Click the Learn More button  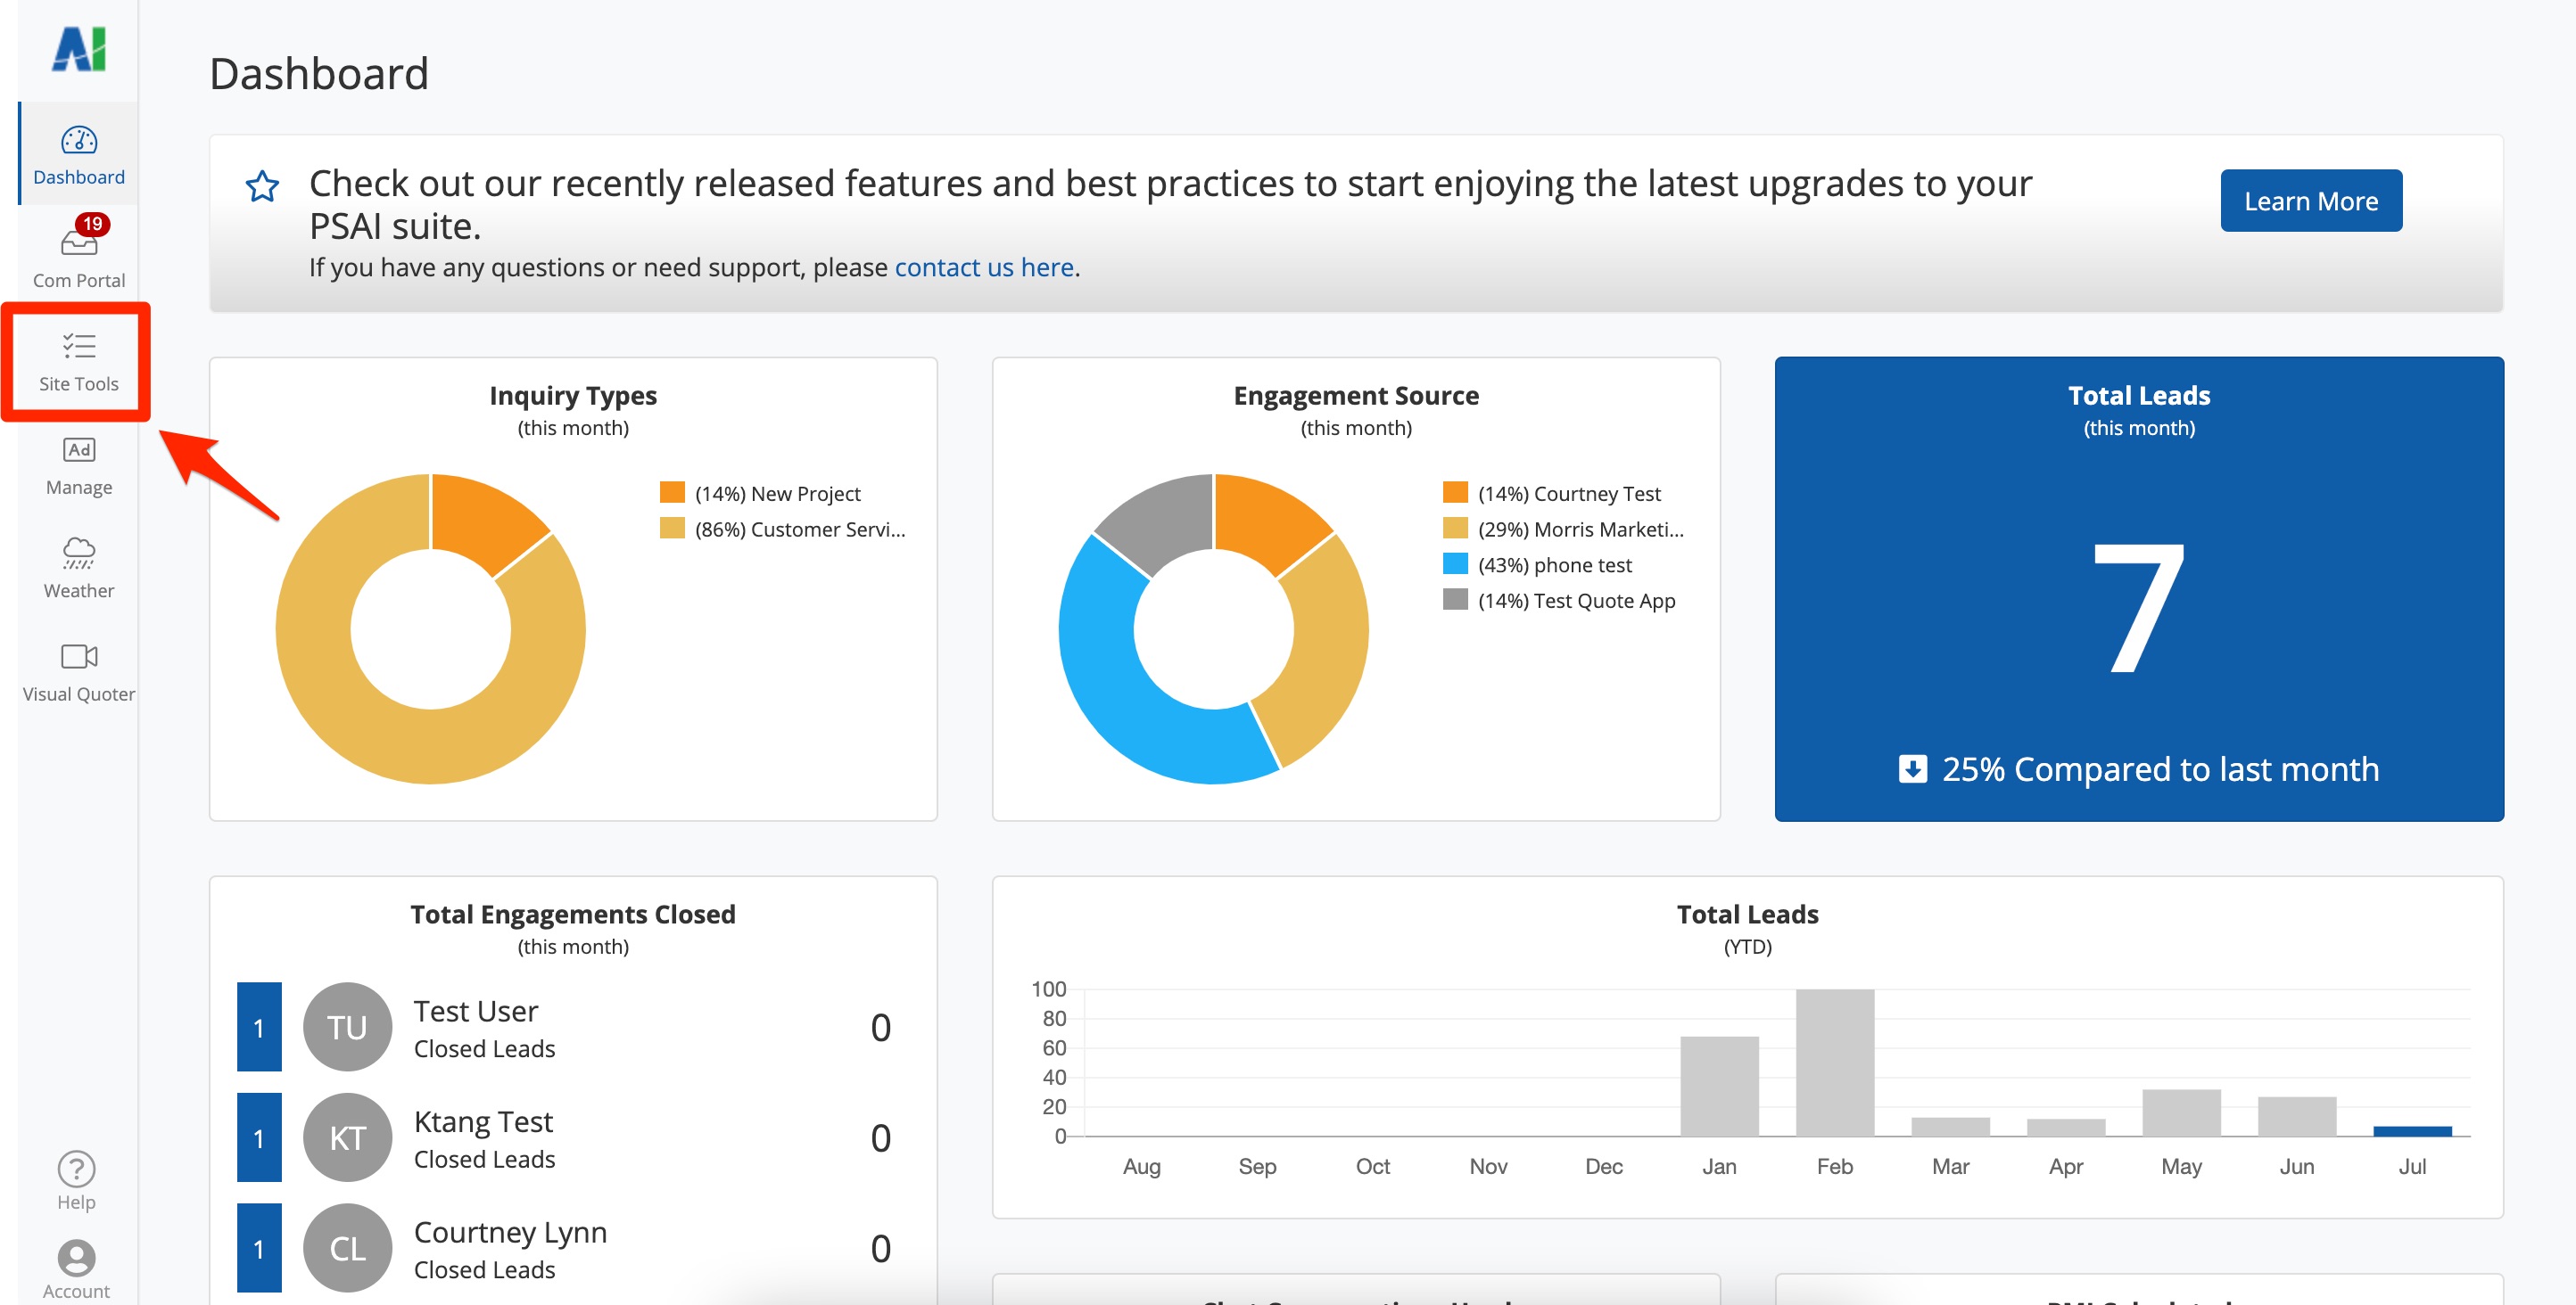2310,201
